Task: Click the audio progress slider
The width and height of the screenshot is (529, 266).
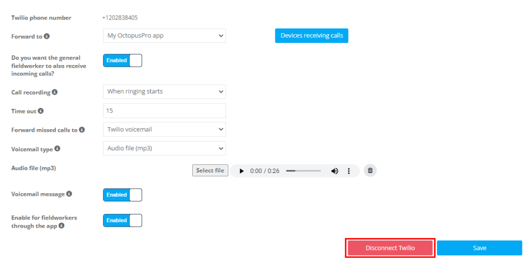Action: tap(303, 171)
